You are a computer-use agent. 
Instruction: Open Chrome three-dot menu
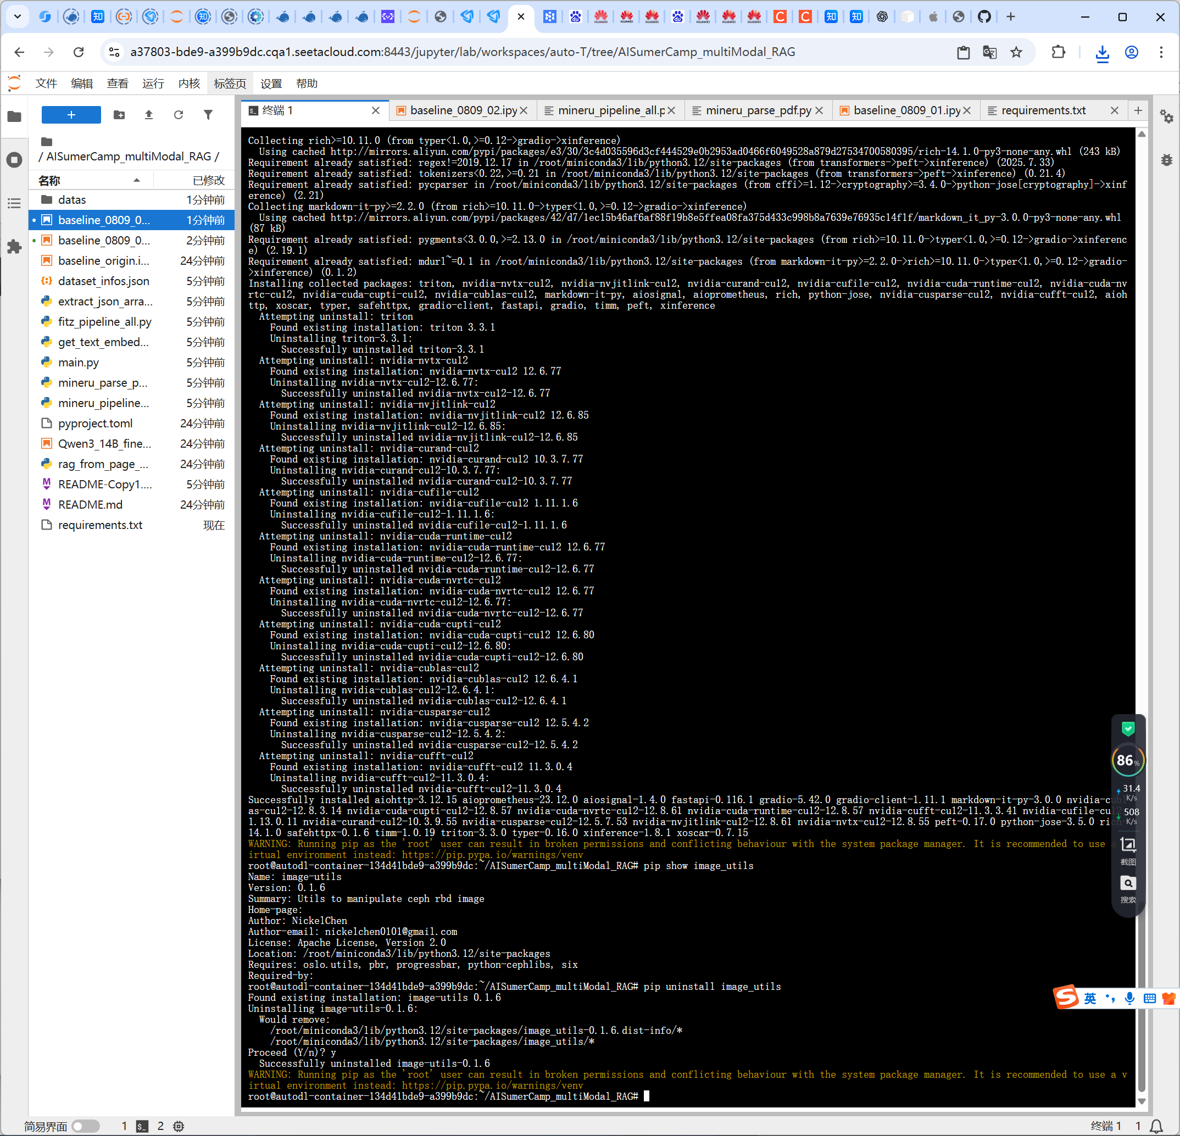1161,52
